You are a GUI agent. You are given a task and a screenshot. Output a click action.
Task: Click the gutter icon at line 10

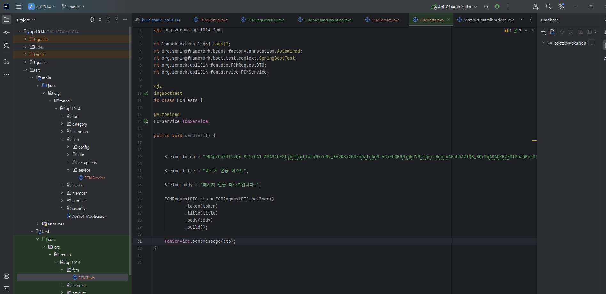146,93
